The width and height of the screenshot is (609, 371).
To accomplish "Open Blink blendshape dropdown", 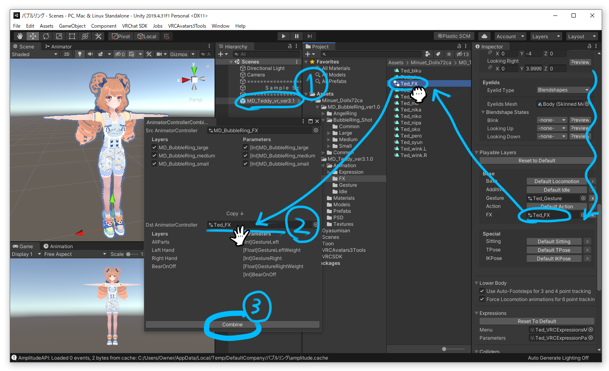I will point(552,120).
